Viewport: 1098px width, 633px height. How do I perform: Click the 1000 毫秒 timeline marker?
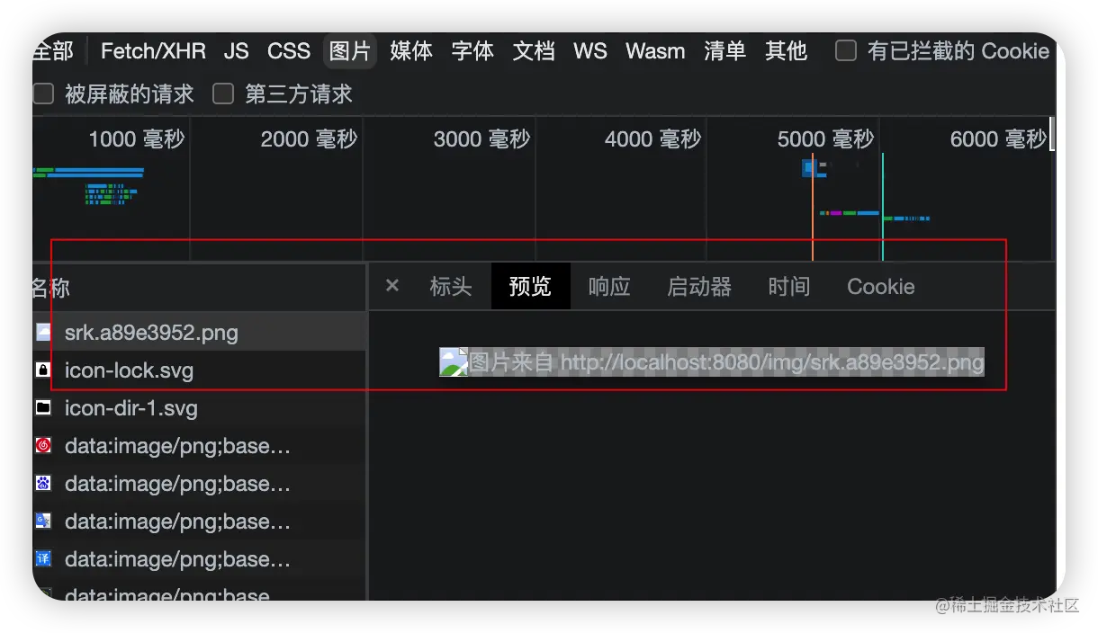click(137, 138)
